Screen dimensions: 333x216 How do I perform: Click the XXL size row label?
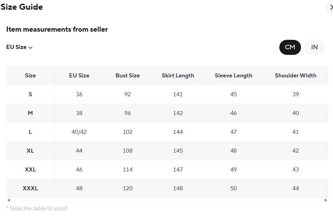(30, 170)
